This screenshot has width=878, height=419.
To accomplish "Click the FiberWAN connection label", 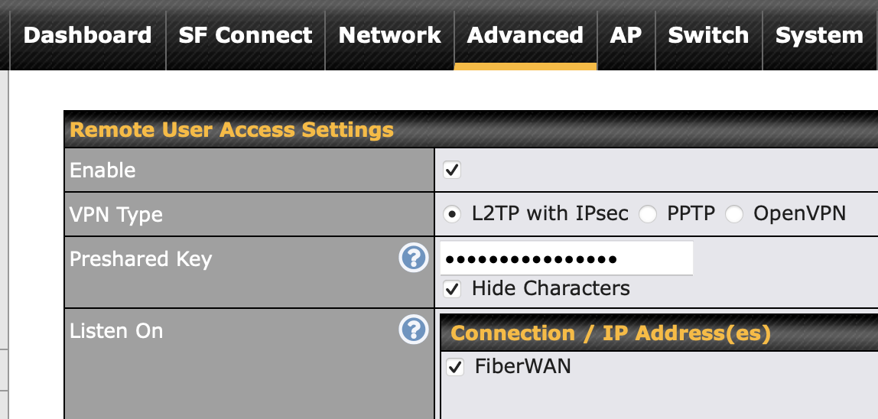I will (523, 366).
